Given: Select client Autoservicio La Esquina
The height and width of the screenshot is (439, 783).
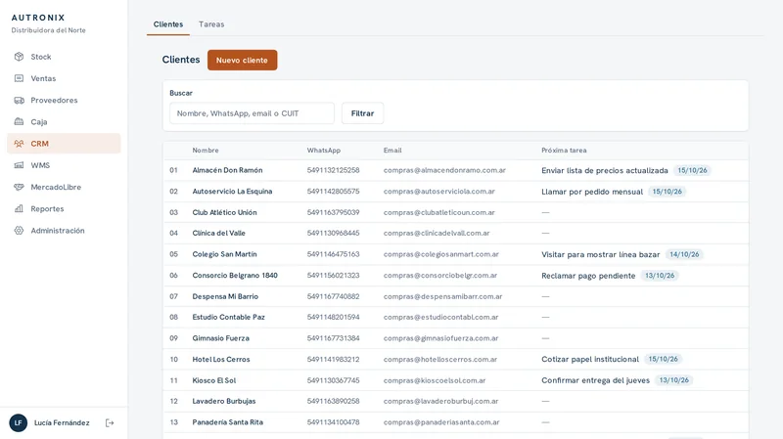Looking at the screenshot, I should point(232,191).
